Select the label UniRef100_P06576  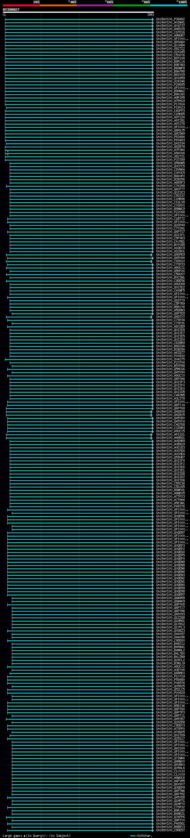coord(170,683)
